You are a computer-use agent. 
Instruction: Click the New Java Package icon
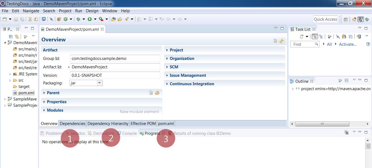(x=59, y=19)
